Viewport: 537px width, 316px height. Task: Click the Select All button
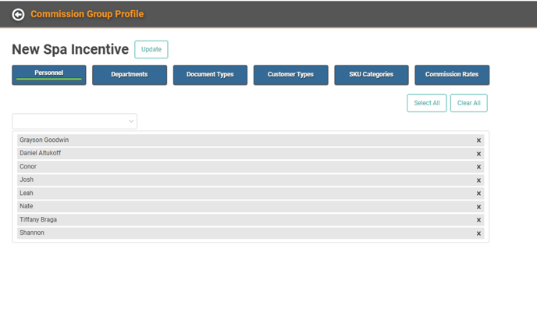coord(427,103)
